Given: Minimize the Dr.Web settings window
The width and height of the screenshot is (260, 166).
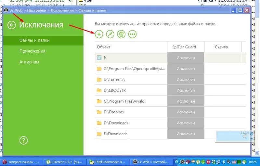Looking at the screenshot, I should tap(233, 10).
